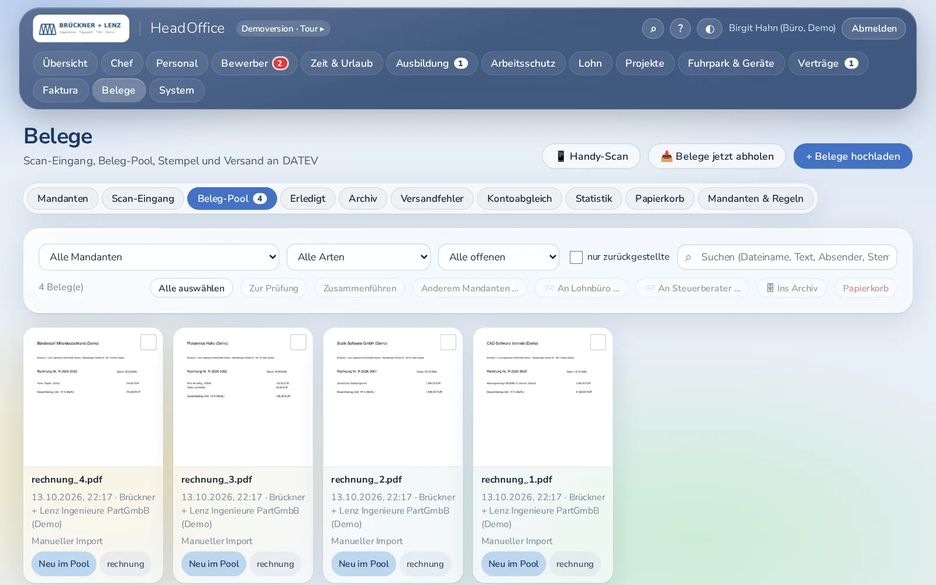
Task: Click the Handy-Scan button
Action: (591, 156)
